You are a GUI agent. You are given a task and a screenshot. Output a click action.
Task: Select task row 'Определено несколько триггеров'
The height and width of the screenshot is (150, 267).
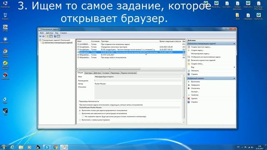131,47
